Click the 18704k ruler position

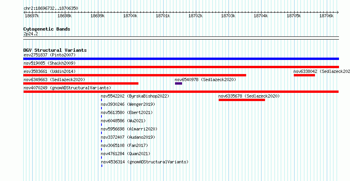click(261, 16)
